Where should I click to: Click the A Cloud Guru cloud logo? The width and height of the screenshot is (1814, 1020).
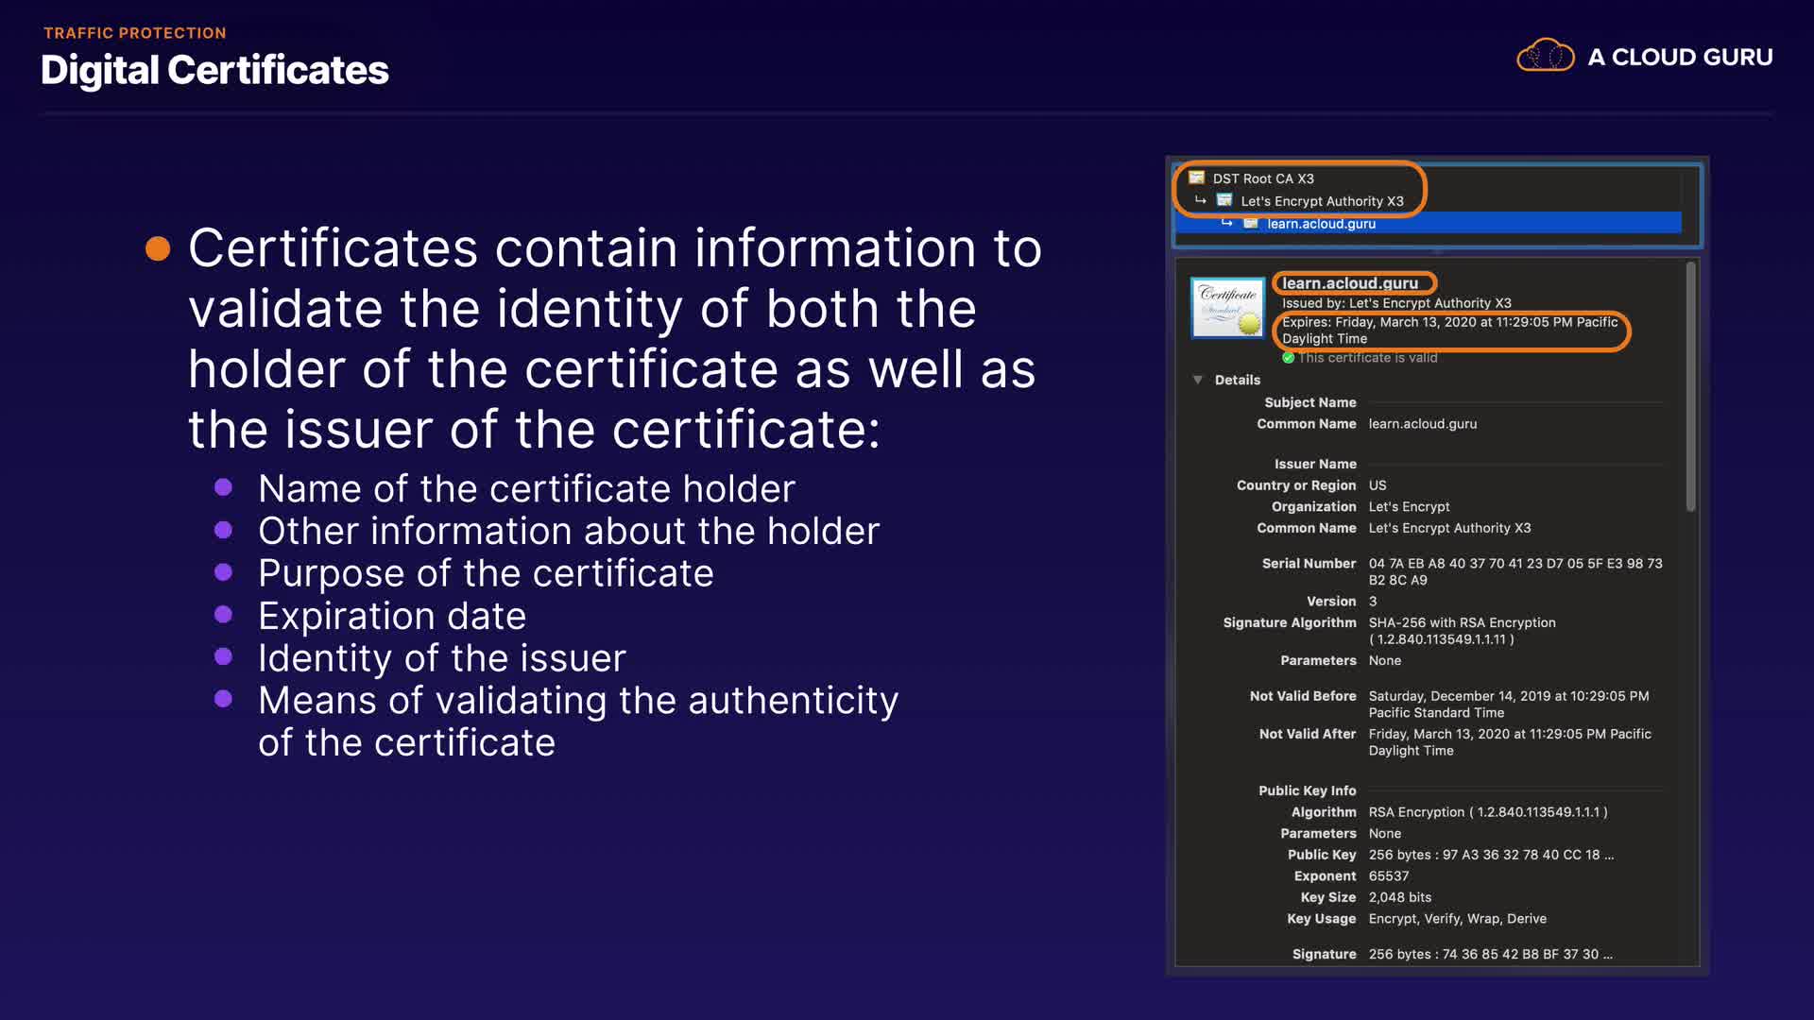1545,57
